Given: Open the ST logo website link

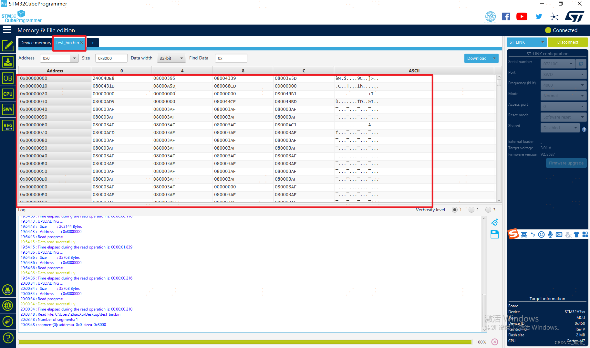Looking at the screenshot, I should click(x=574, y=16).
